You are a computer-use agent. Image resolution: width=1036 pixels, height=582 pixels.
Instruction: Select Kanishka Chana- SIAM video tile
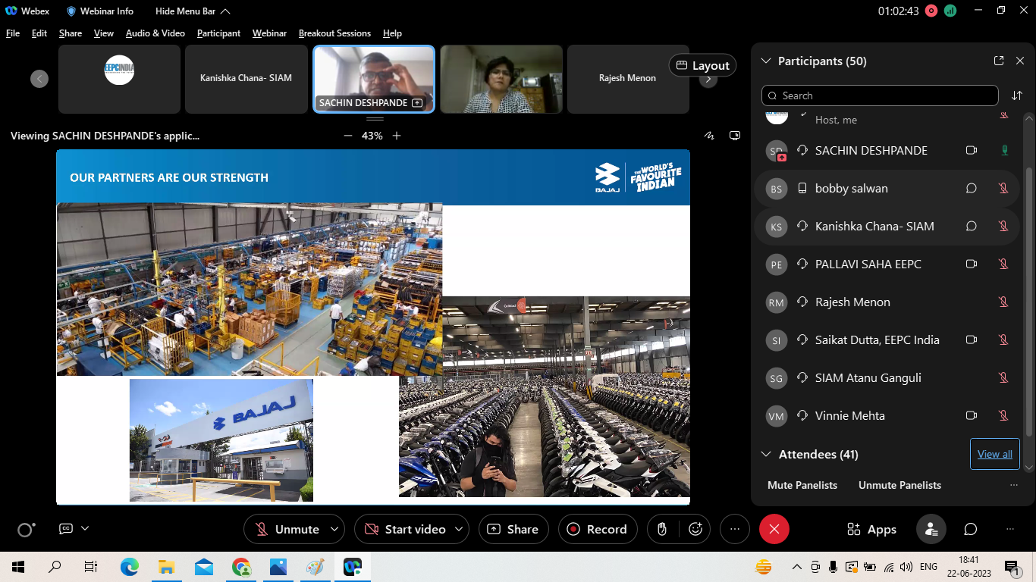246,79
